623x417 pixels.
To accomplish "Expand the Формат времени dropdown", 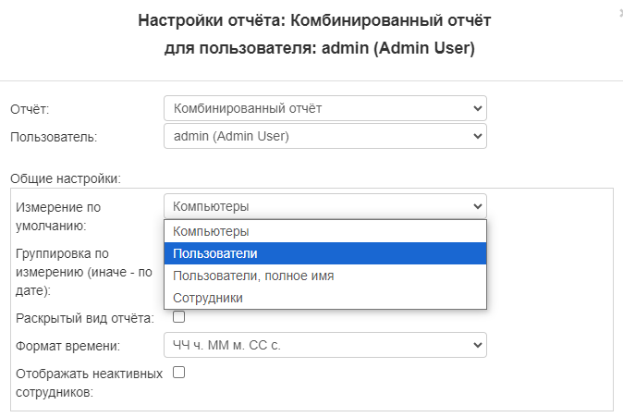I will point(324,346).
